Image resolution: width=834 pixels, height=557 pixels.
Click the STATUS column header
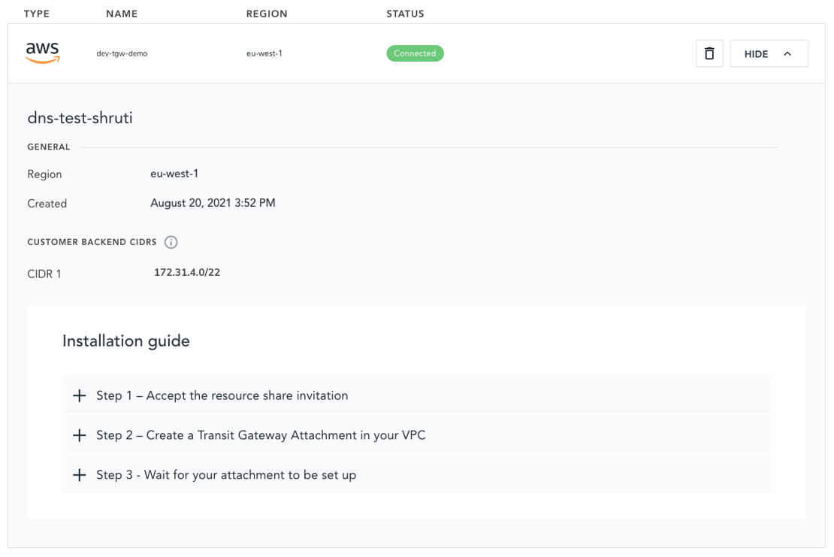[x=405, y=13]
